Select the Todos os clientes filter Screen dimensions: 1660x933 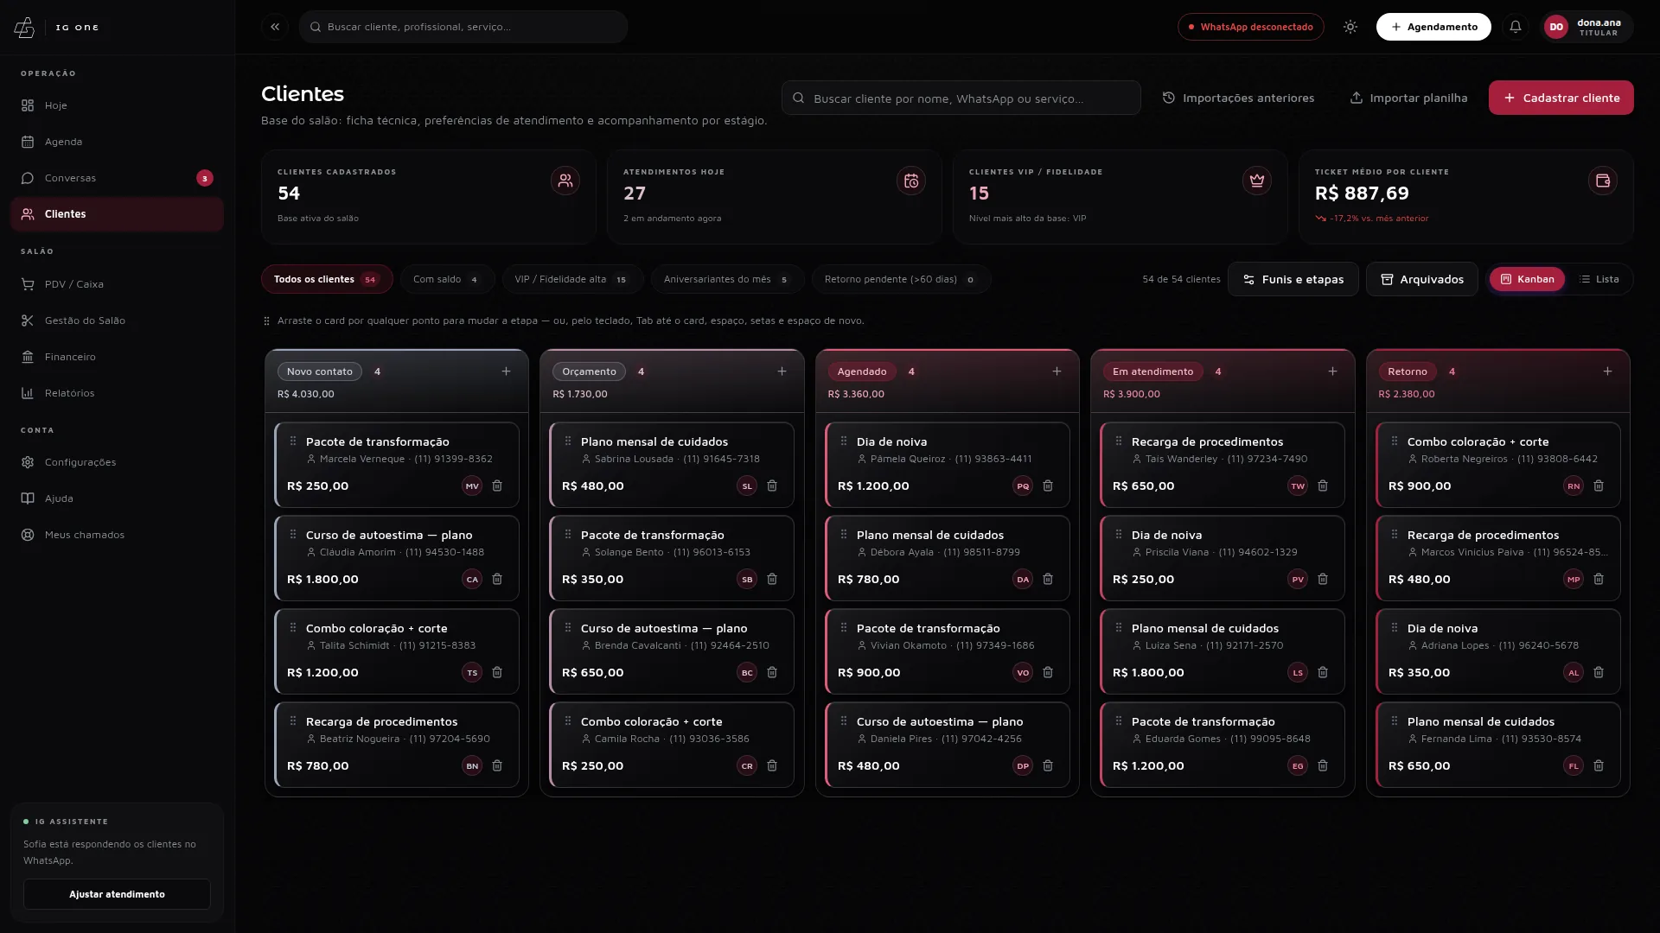(327, 279)
